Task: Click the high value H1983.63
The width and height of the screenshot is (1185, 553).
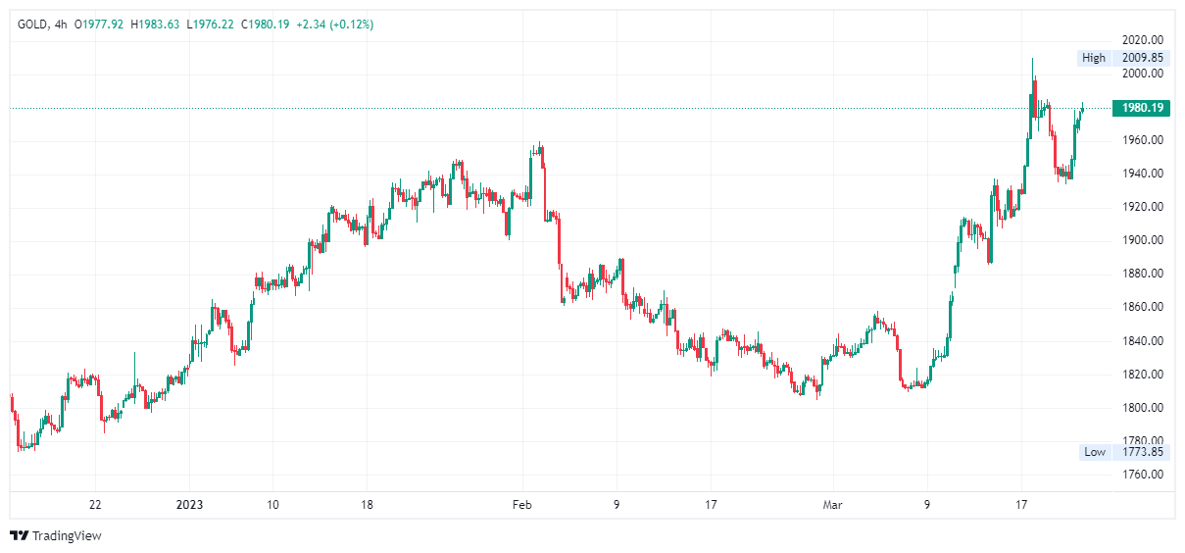Action: (x=154, y=24)
